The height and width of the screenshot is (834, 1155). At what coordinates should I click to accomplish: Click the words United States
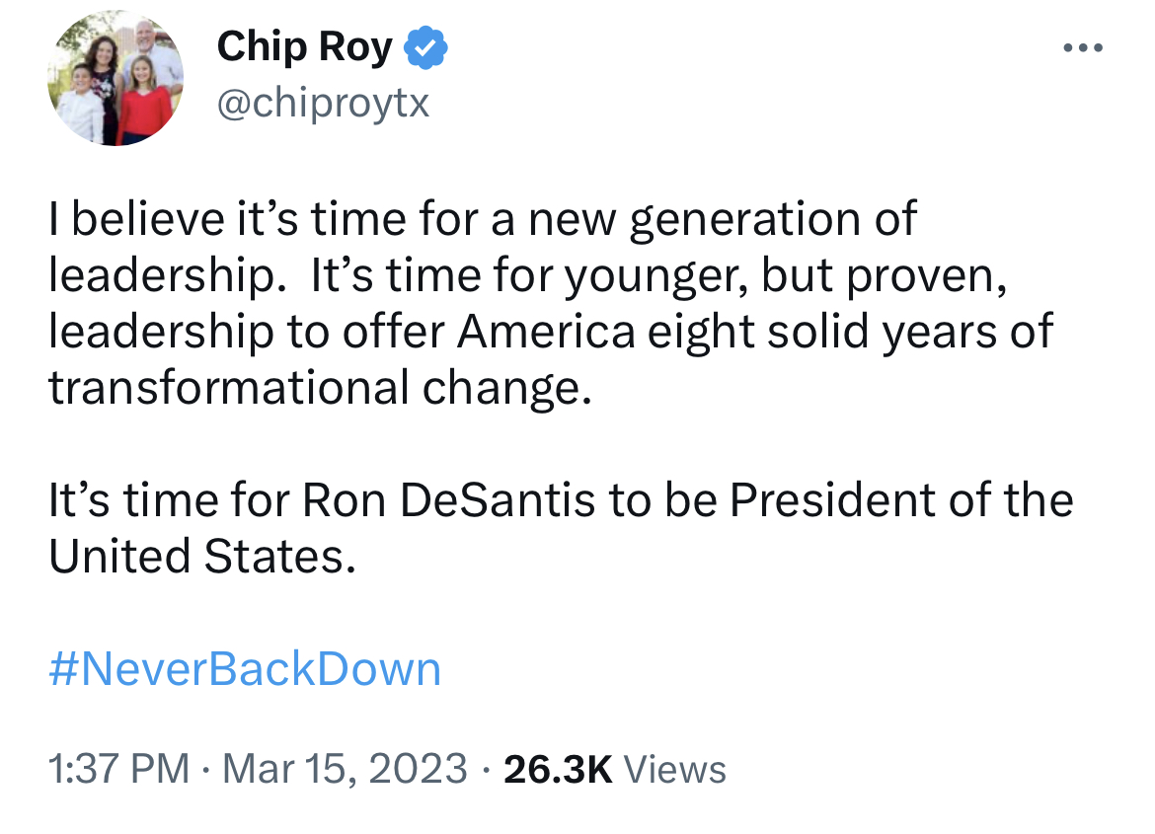tap(202, 557)
